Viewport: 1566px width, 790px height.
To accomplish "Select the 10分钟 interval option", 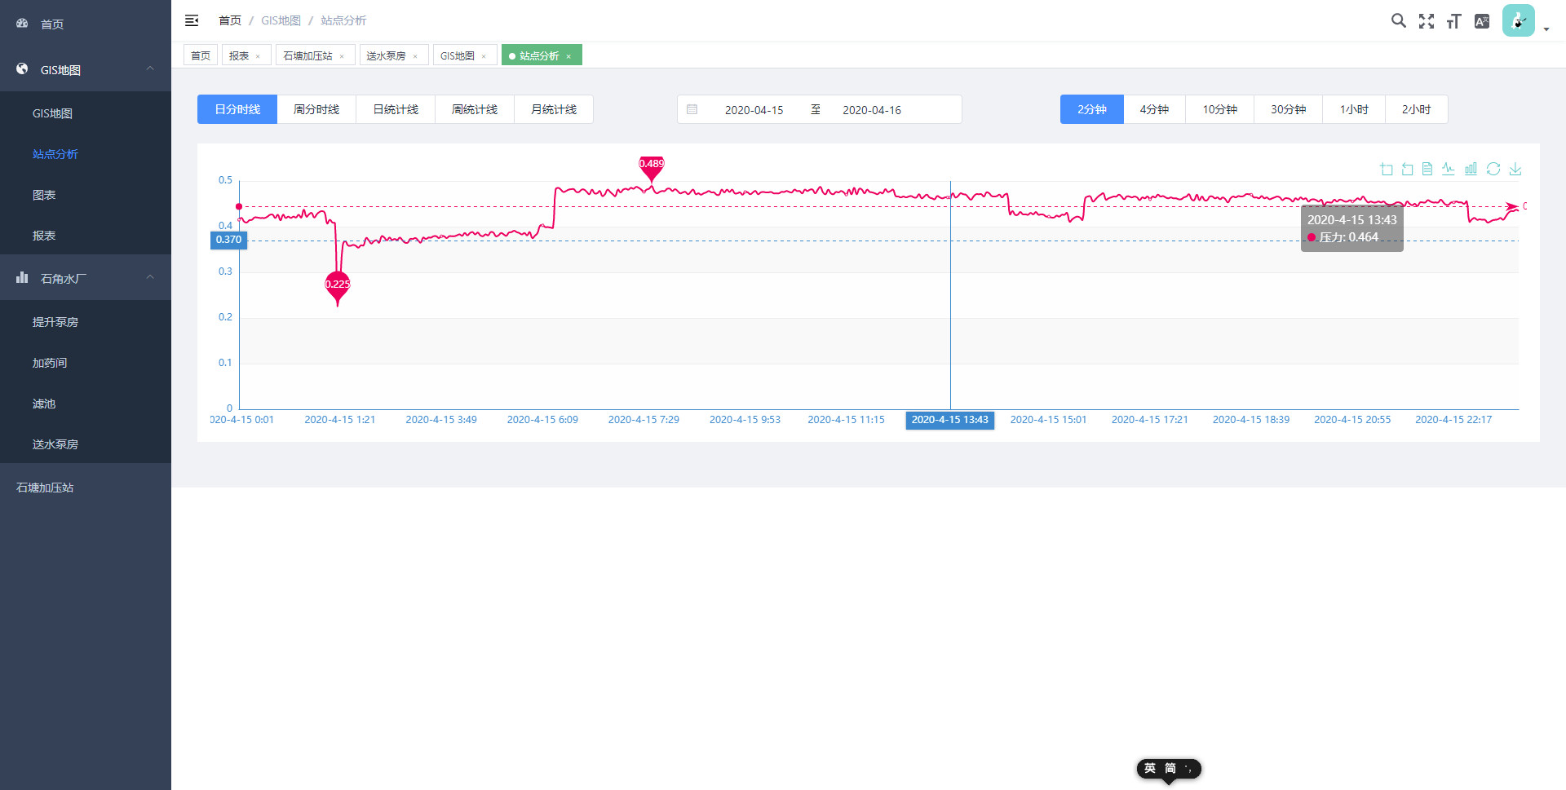I will tap(1219, 109).
